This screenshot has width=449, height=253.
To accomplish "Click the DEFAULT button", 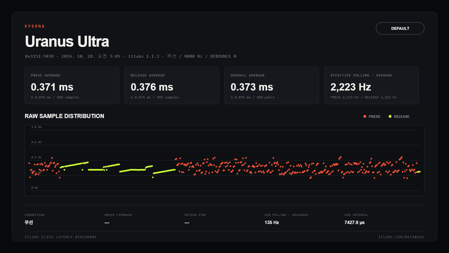I will [400, 28].
